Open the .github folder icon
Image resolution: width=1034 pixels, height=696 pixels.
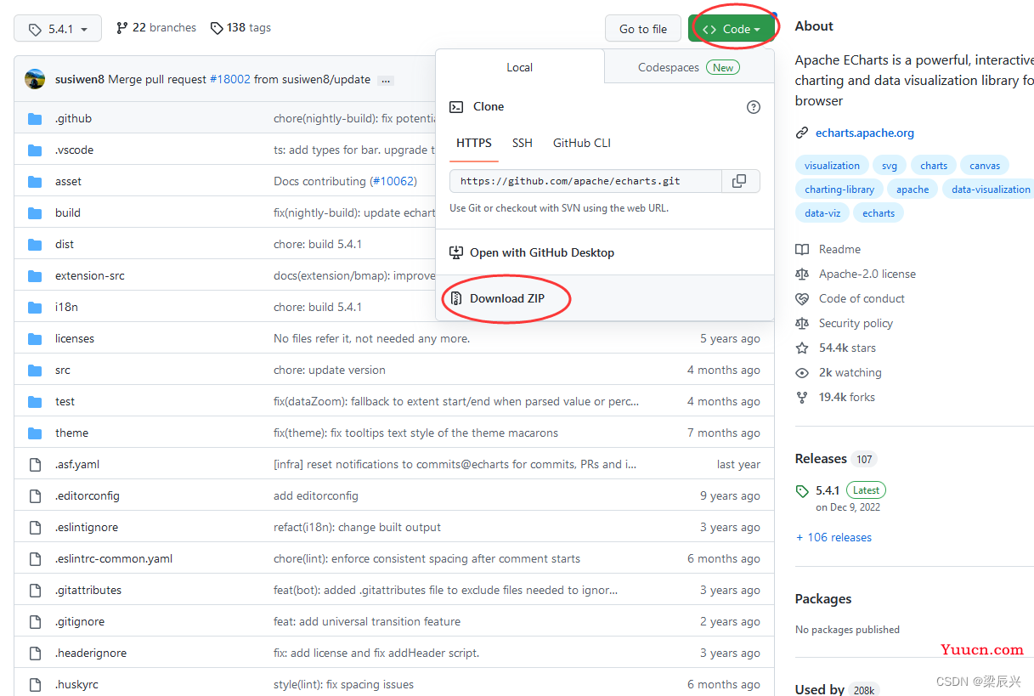[35, 118]
